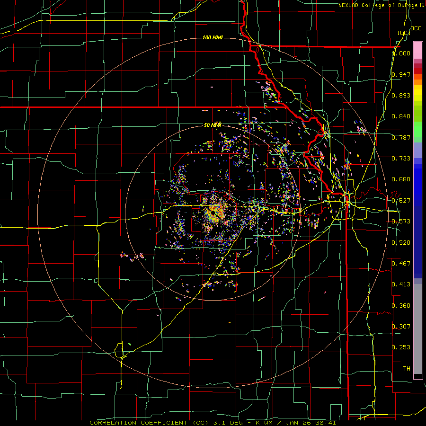This screenshot has height=426, width=426.
Task: Click the 0.573 legend value
Action: click(401, 222)
